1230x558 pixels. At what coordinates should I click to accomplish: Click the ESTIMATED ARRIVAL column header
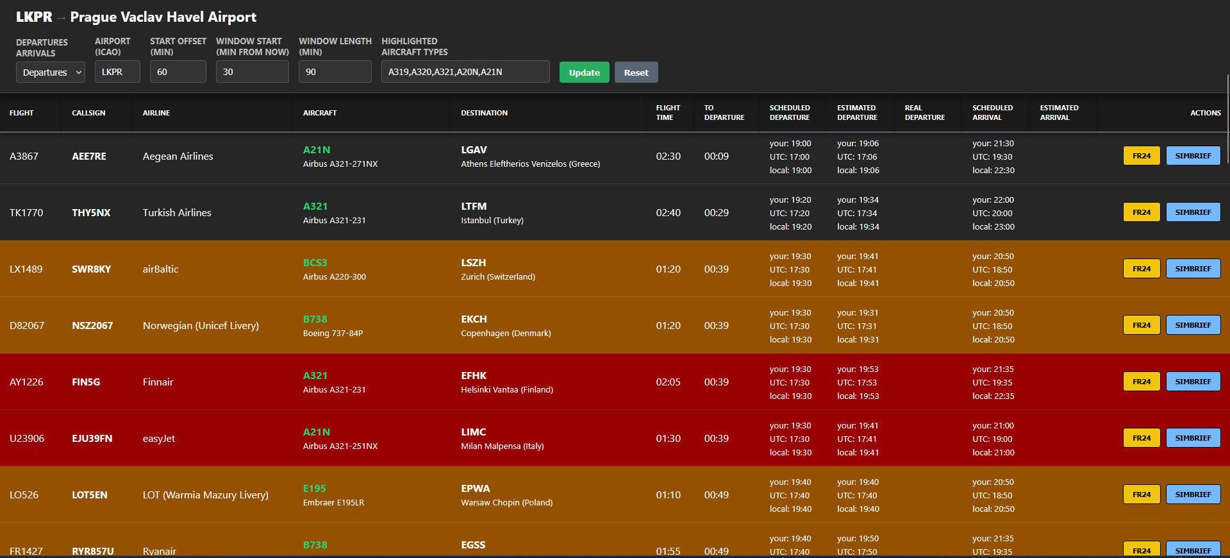1059,113
